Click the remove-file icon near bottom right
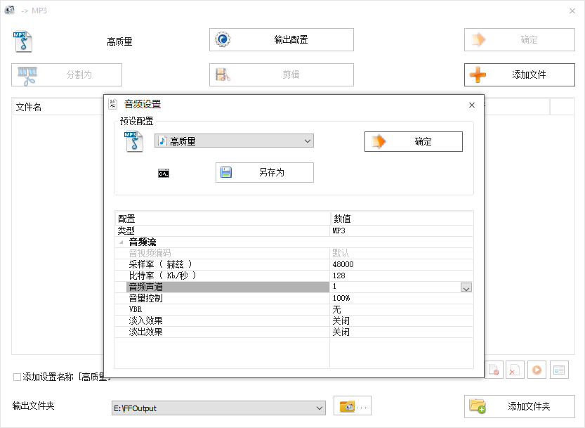Screen dimensions: 585x428 494,369
